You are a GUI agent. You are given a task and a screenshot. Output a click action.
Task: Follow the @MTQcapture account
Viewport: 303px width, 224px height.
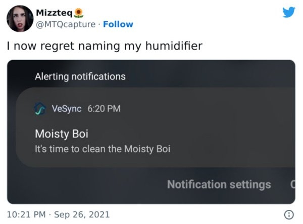118,24
